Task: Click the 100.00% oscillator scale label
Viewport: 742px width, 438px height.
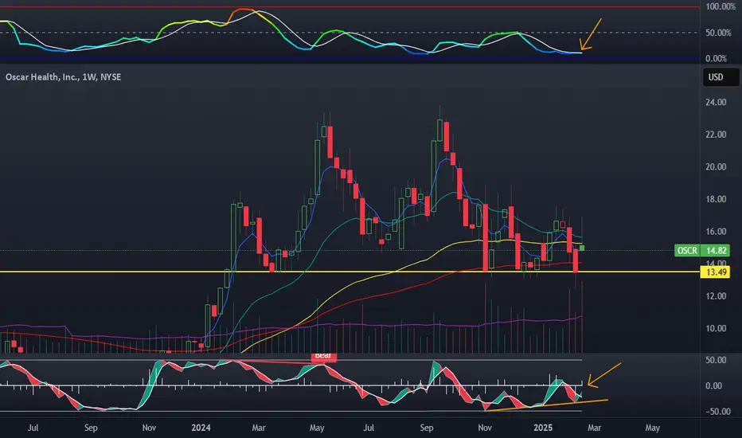Action: (721, 6)
